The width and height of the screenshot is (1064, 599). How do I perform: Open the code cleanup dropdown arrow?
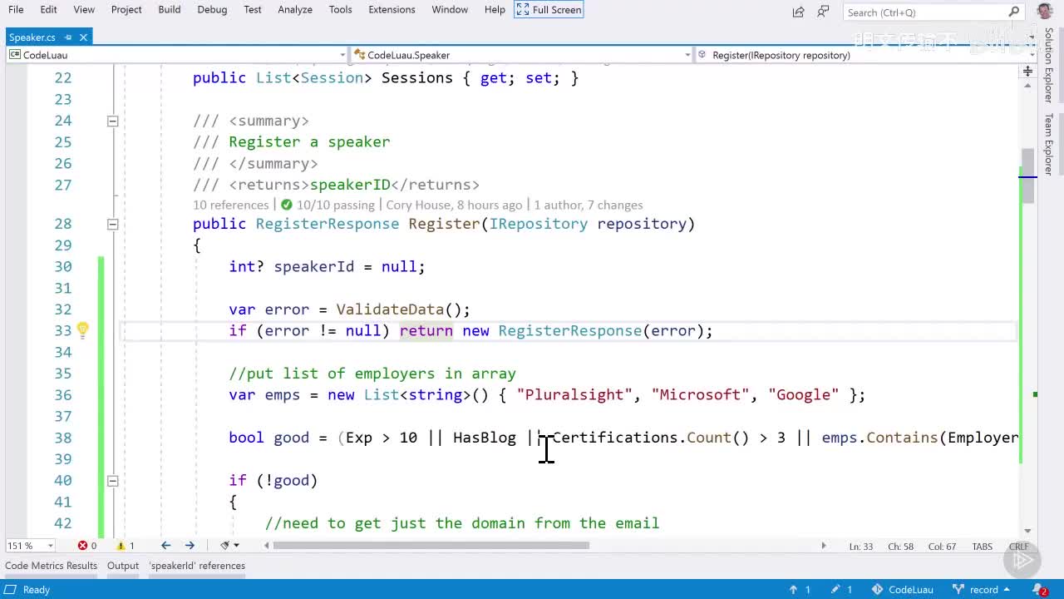coord(237,546)
